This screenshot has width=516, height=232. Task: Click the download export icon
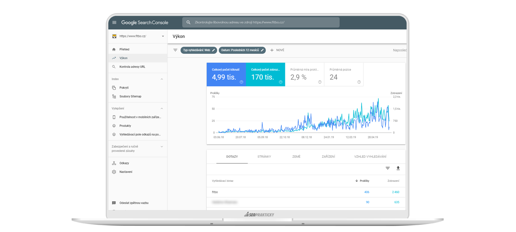[x=398, y=168]
